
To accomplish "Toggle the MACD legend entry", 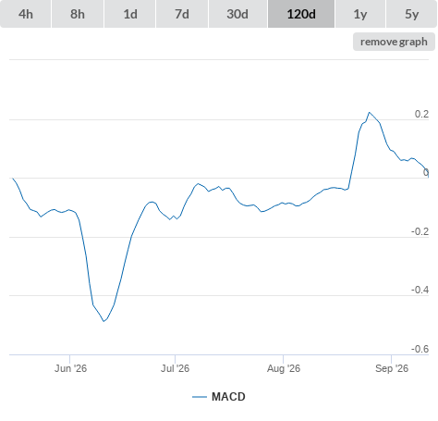I will click(x=219, y=397).
